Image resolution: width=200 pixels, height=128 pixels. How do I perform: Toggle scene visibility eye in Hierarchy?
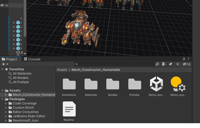click(2, 5)
